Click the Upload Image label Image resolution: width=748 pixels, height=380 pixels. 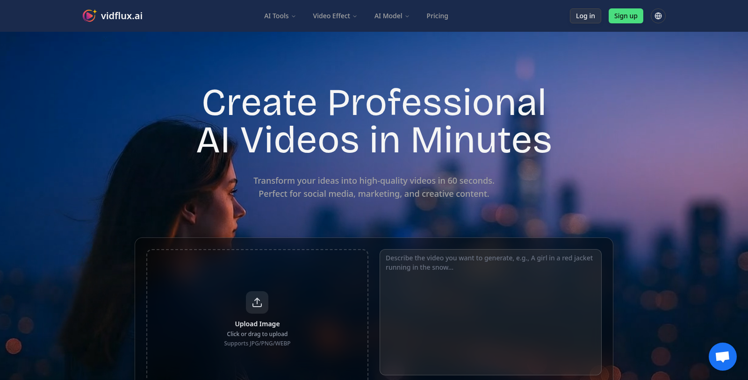(x=257, y=324)
